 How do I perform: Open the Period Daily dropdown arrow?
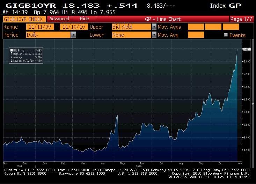(x=73, y=35)
